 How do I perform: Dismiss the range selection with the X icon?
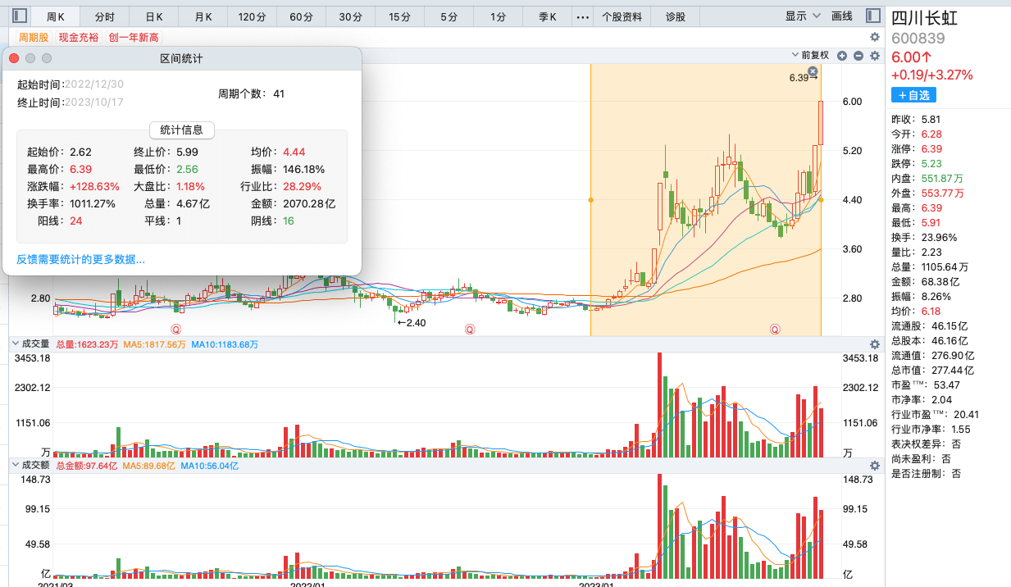[x=813, y=72]
